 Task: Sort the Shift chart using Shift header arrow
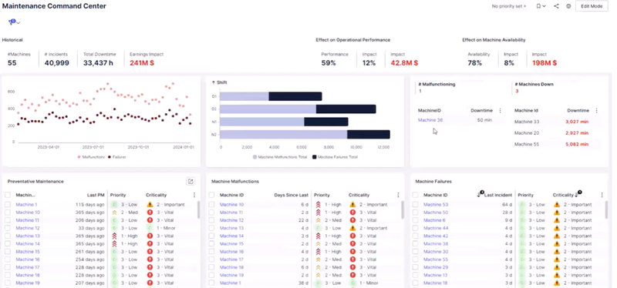tap(214, 82)
